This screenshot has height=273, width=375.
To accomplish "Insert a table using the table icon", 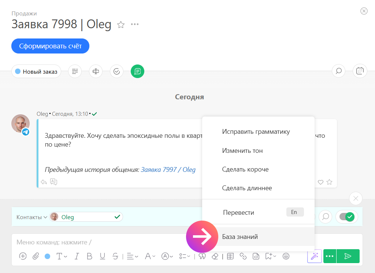I will tap(230, 256).
